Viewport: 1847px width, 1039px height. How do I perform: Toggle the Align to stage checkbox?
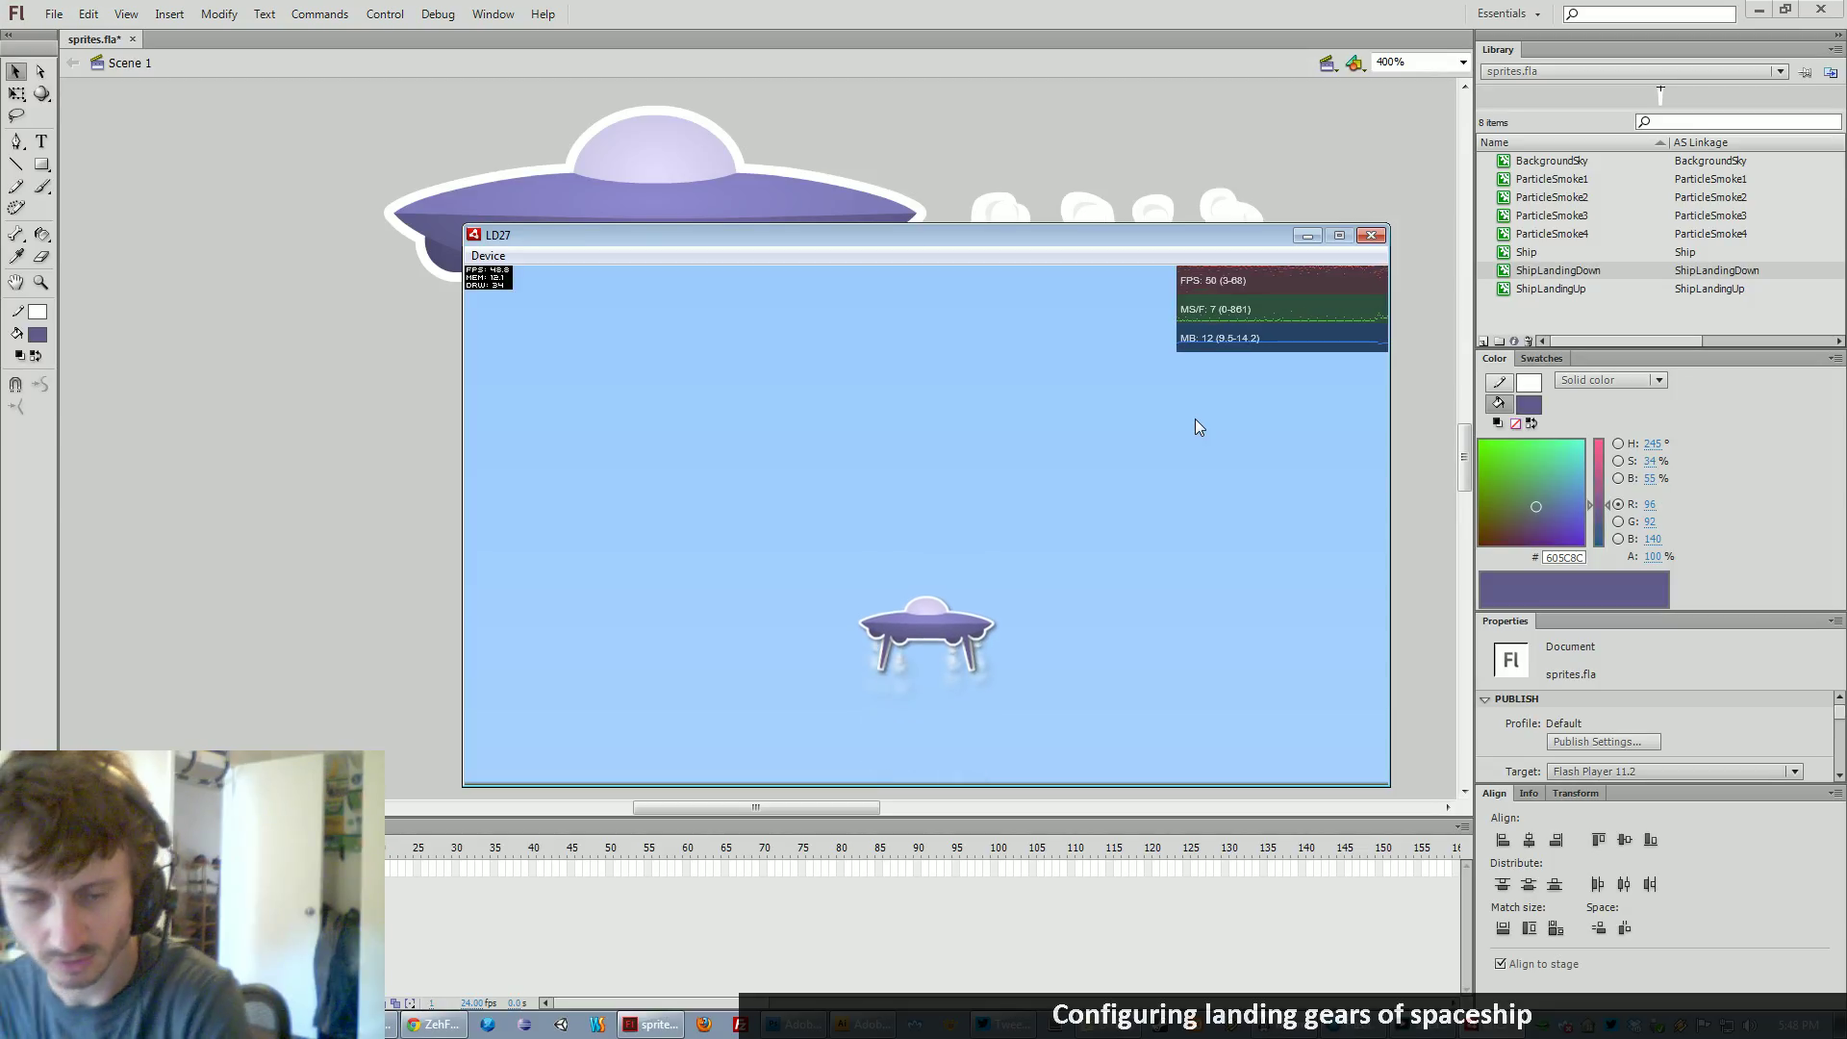pos(1501,964)
